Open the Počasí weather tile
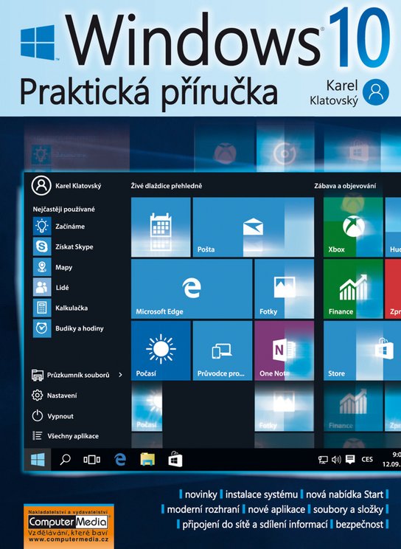The width and height of the screenshot is (401, 549). click(x=161, y=351)
